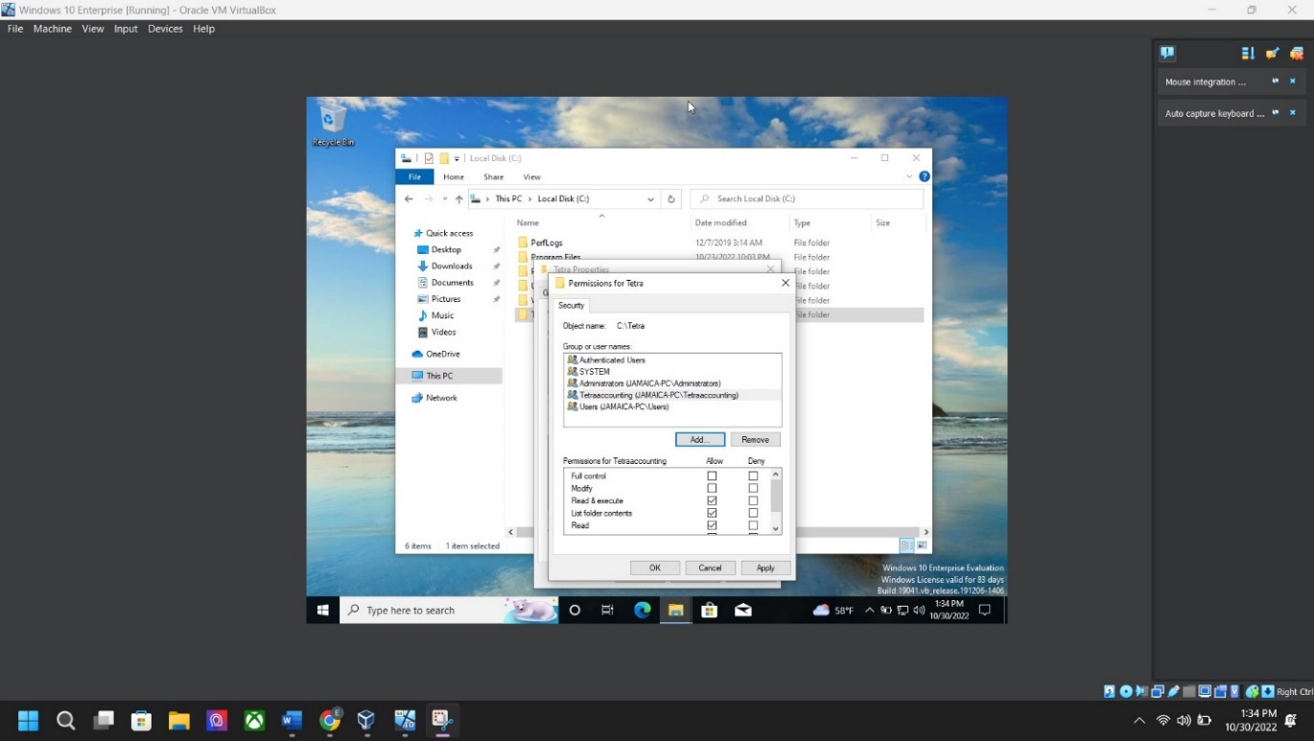This screenshot has width=1314, height=741.
Task: Click the Explorer help question mark icon
Action: point(925,176)
